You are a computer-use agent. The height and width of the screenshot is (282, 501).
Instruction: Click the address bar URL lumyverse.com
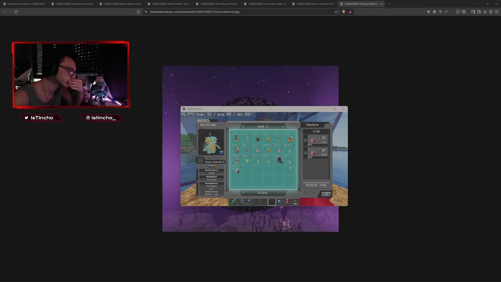click(195, 12)
